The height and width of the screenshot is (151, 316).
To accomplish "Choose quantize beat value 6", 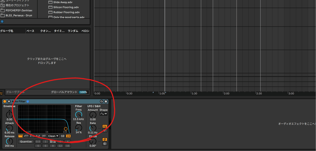I will [46, 145].
